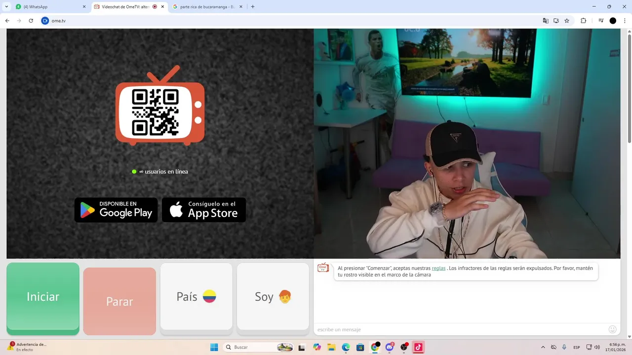Close the bucaramanga Google search tab
Screen dimensions: 632x355
[241, 7]
